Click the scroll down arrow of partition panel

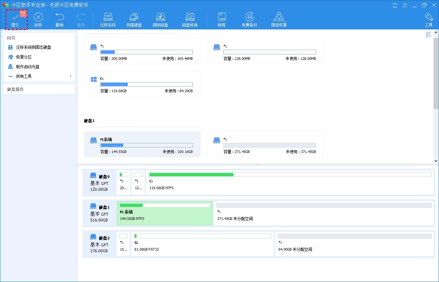tap(436, 161)
